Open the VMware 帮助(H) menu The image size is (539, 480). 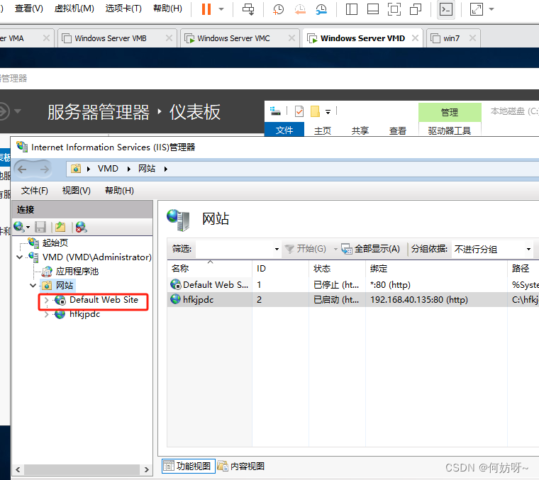tap(167, 9)
